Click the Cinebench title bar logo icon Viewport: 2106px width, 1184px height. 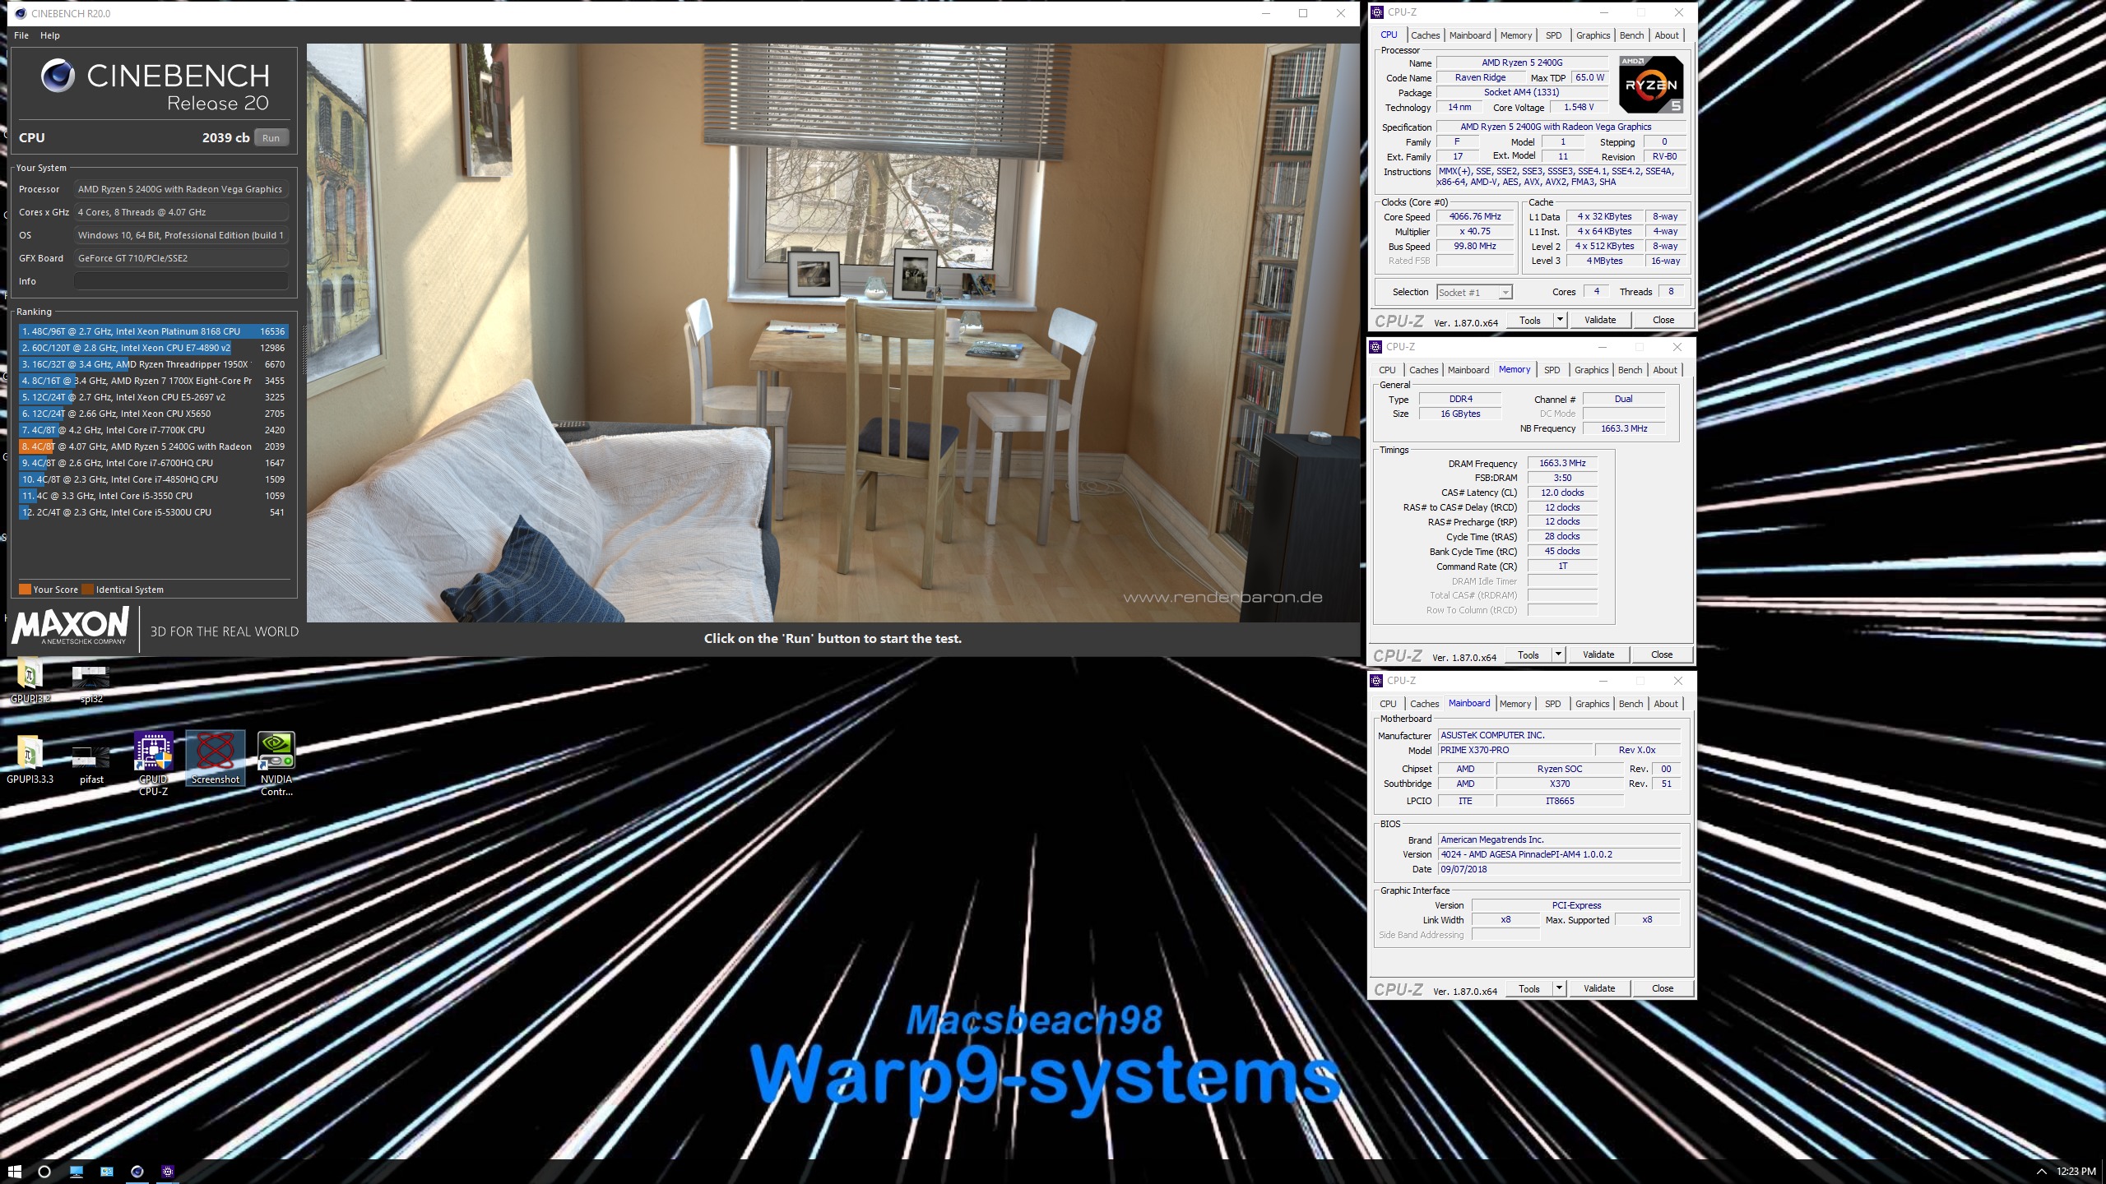20,13
